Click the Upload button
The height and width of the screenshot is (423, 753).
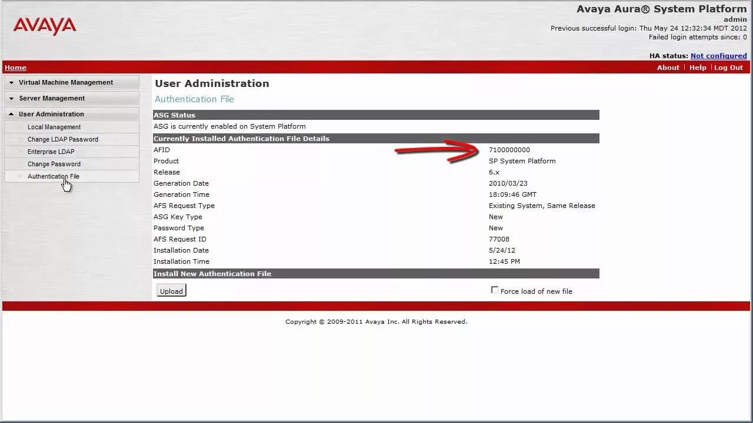pos(171,291)
